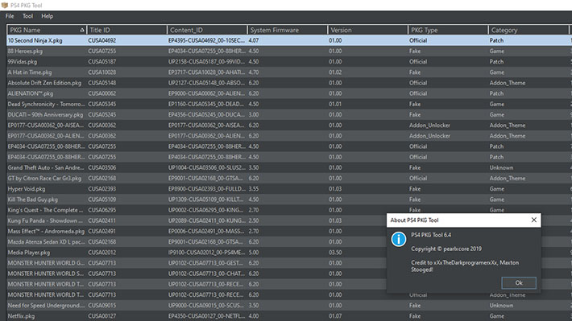Click Content ID UP0102-CUSA07713_00-GEST... cell
This screenshot has height=321, width=572.
coord(205,263)
